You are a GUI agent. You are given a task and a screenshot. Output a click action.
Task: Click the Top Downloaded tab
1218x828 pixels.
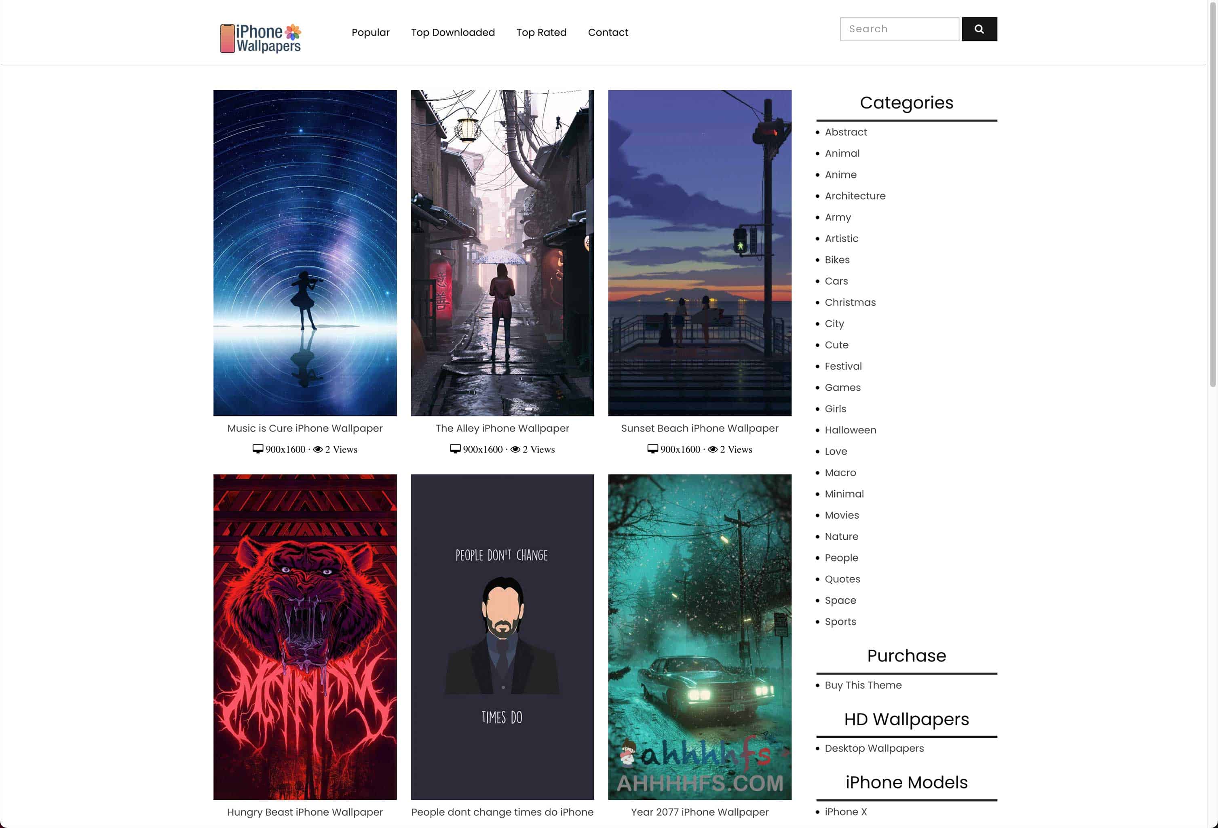453,32
